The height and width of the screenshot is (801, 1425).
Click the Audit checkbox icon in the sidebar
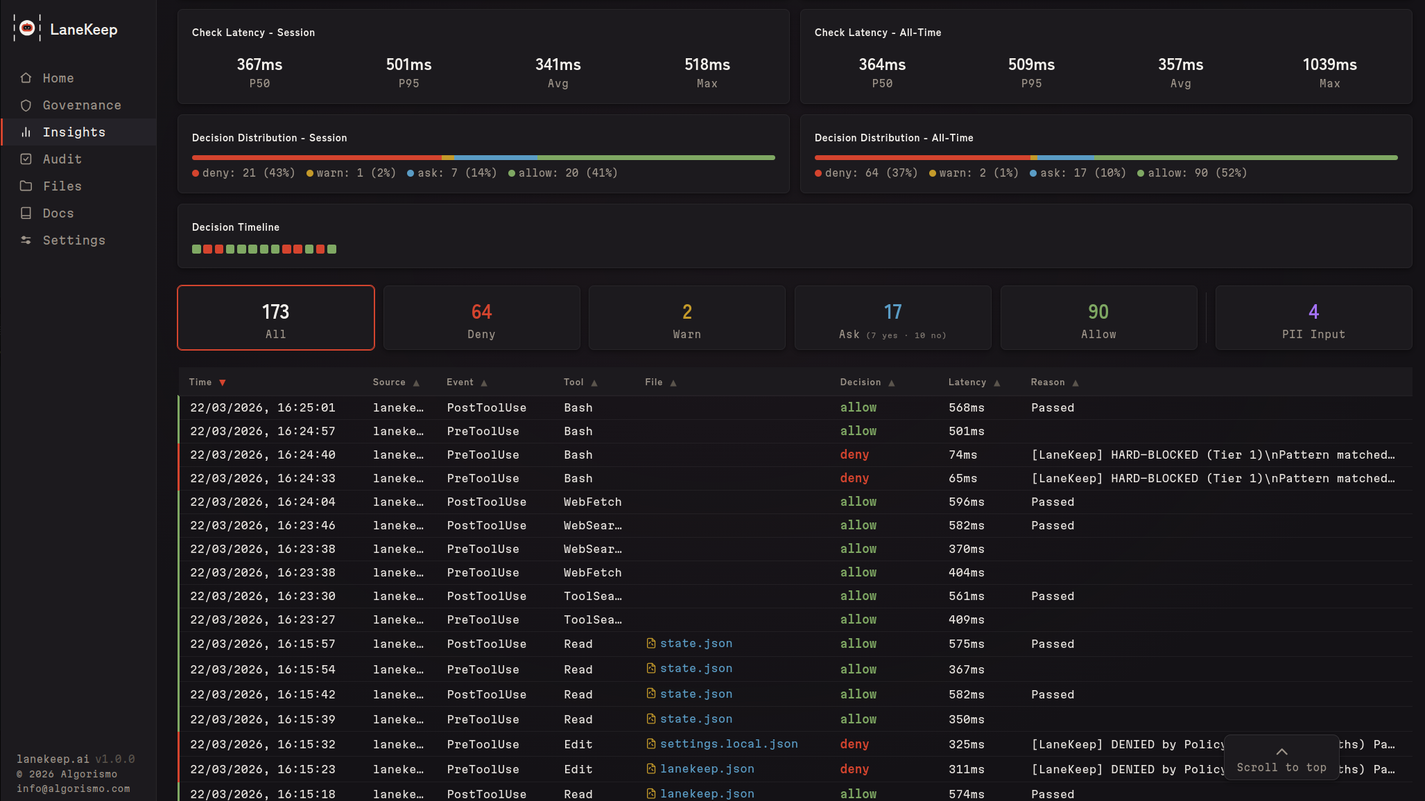click(26, 159)
